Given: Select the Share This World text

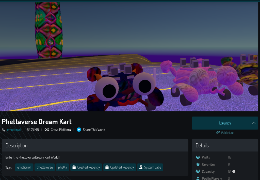Looking at the screenshot, I should (94, 130).
